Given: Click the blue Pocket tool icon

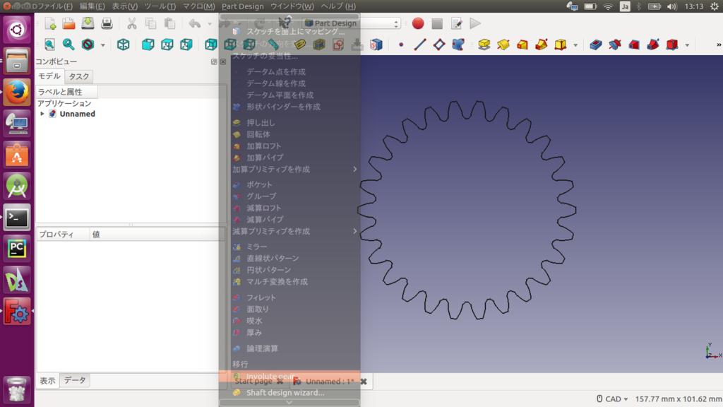Looking at the screenshot, I should tap(596, 45).
